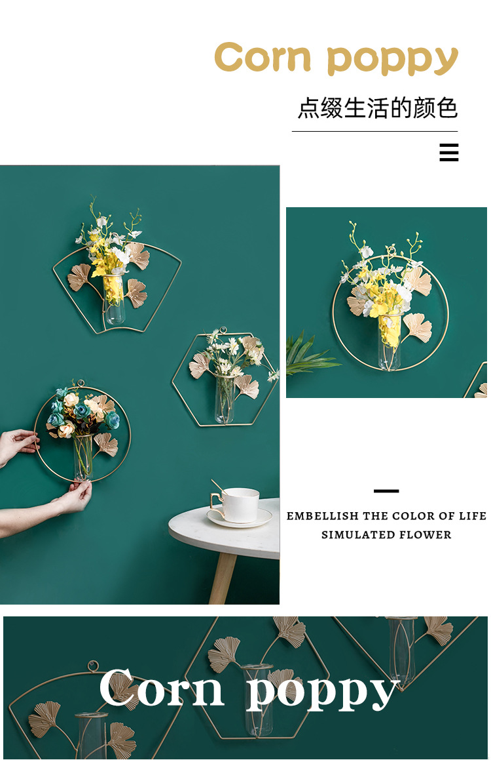Click the thin line under Chinese subtitle

374,131
